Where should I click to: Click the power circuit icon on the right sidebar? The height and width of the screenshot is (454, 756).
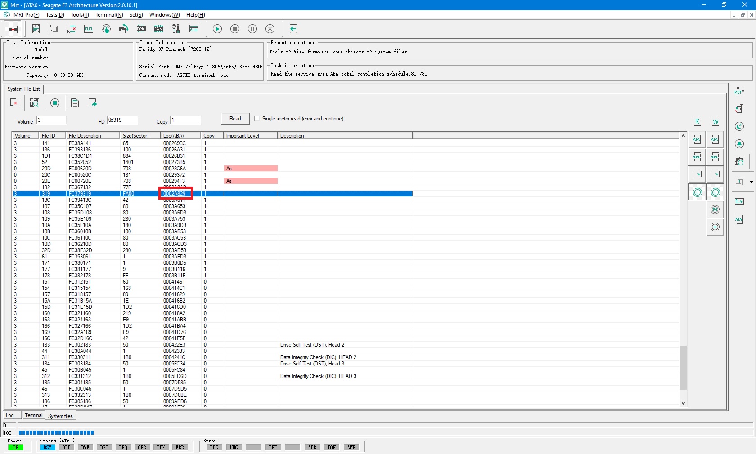pyautogui.click(x=739, y=109)
